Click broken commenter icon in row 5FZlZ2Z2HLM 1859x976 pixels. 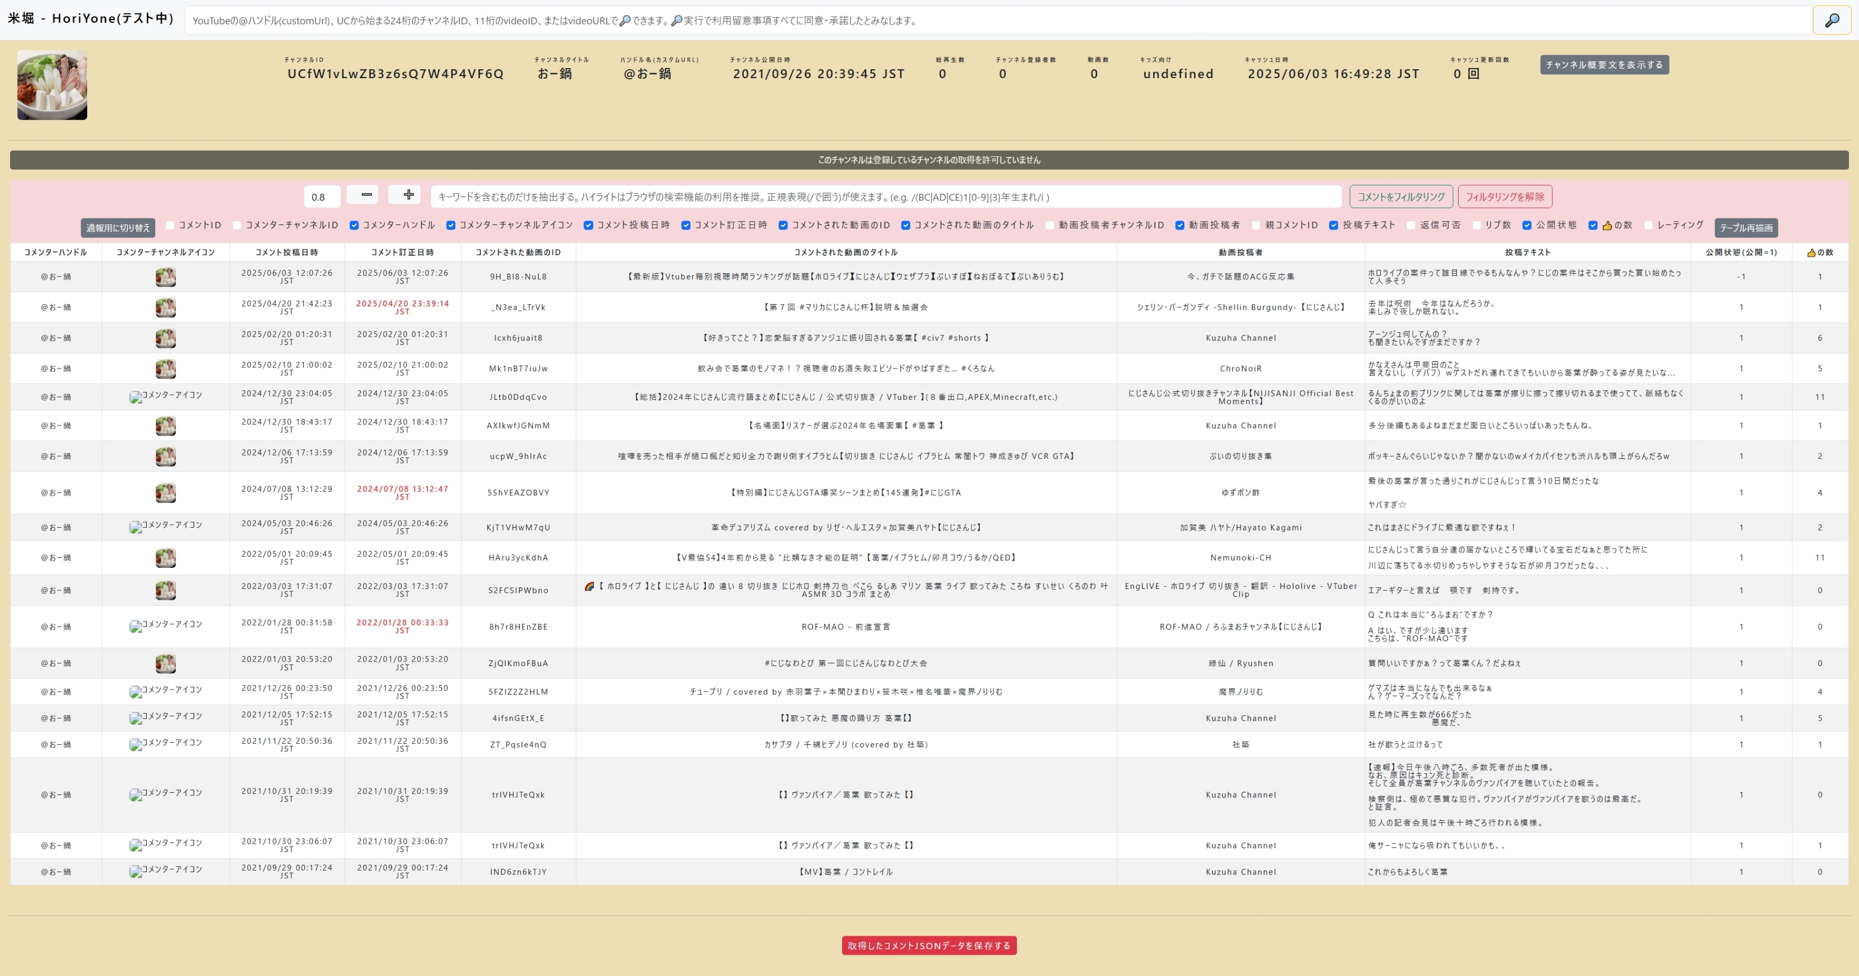(165, 691)
